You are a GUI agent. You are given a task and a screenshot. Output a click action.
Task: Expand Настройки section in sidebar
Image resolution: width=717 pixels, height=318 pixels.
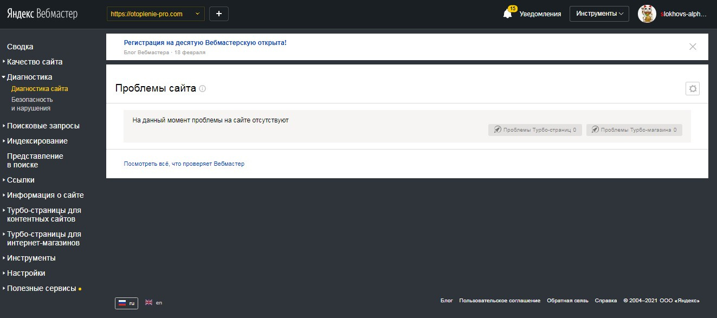26,273
